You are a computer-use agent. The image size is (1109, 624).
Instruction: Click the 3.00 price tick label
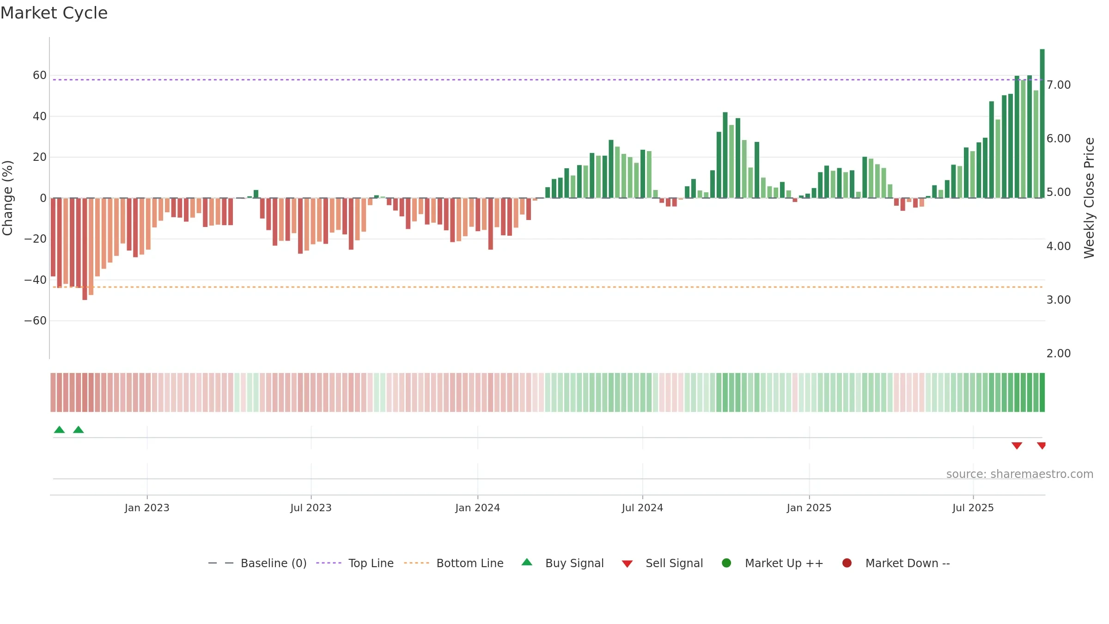click(1059, 300)
